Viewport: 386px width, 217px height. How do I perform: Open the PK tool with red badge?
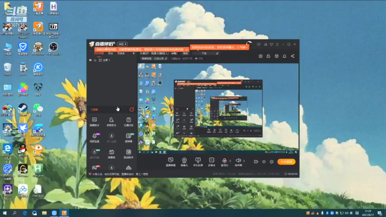point(95,168)
